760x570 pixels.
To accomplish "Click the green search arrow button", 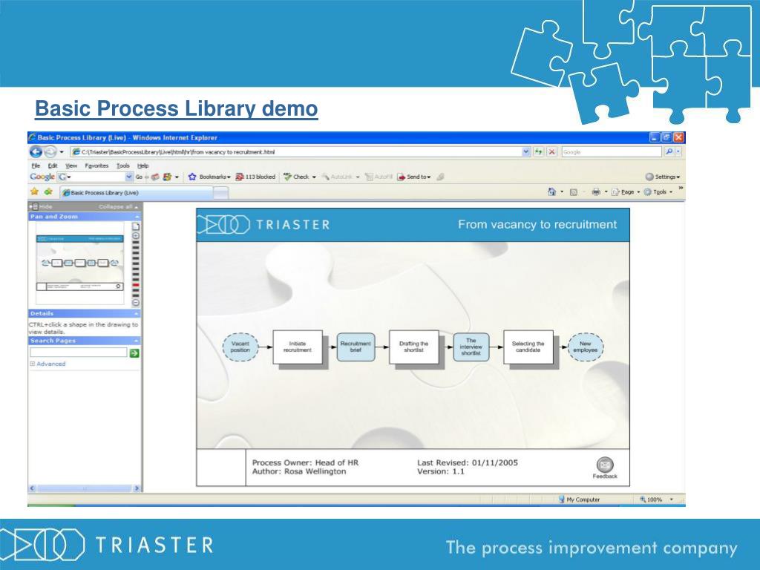I will [134, 353].
